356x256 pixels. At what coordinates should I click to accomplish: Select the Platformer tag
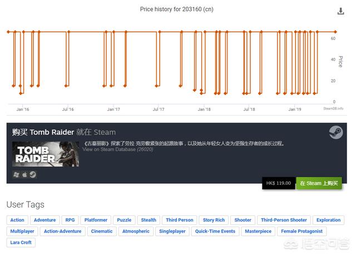click(x=96, y=220)
